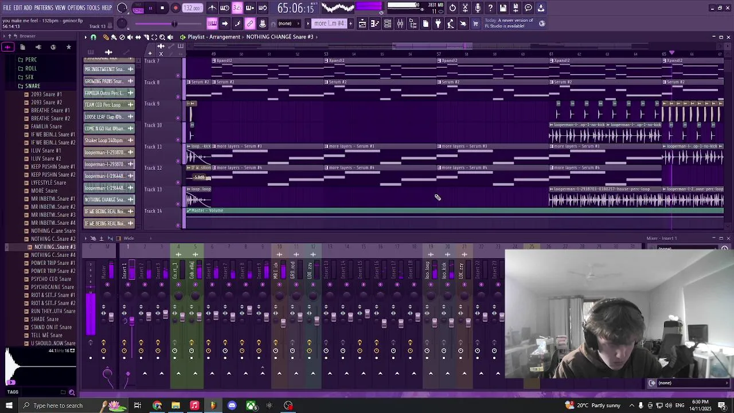Open the plugin picker plug icon
The height and width of the screenshot is (413, 734).
[438, 24]
